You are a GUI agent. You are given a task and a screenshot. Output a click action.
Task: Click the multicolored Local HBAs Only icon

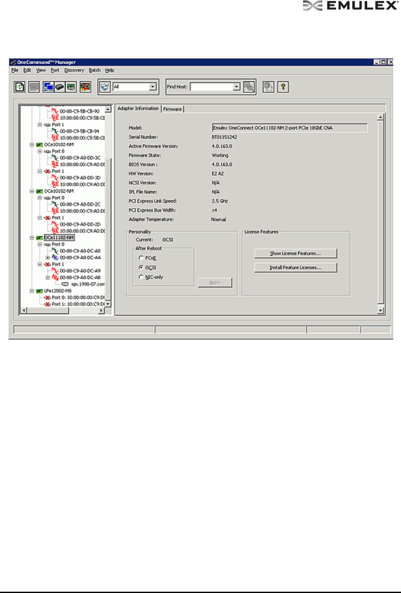coord(85,87)
